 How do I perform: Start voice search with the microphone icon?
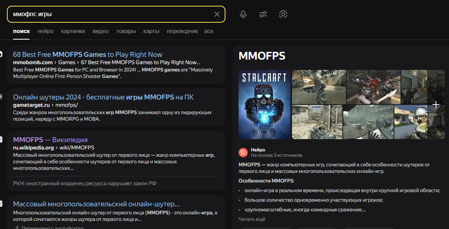coord(243,14)
